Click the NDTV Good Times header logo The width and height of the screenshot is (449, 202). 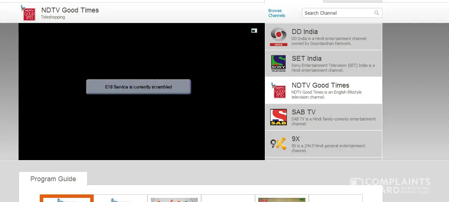(x=29, y=13)
